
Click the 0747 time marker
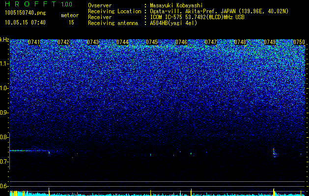pos(211,42)
